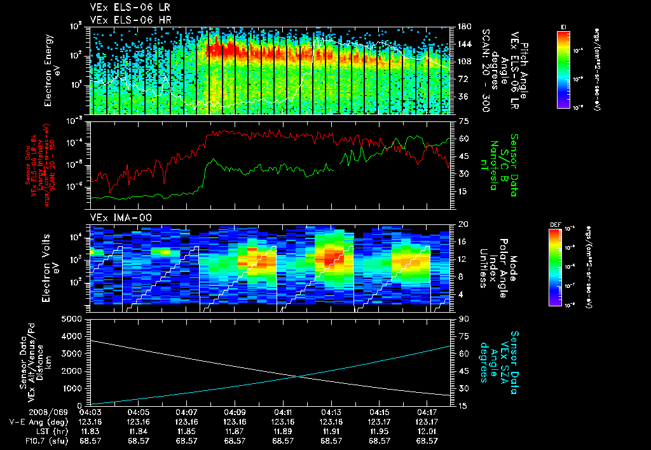
Task: Click the LST value '11.89'
Action: [283, 432]
